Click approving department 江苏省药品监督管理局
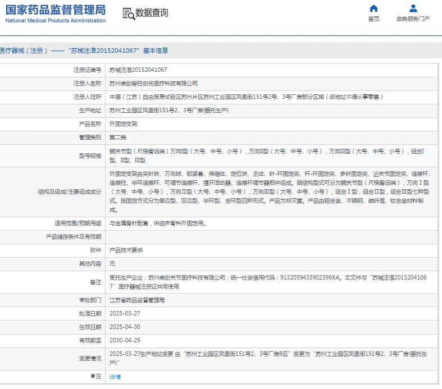 tap(137, 300)
